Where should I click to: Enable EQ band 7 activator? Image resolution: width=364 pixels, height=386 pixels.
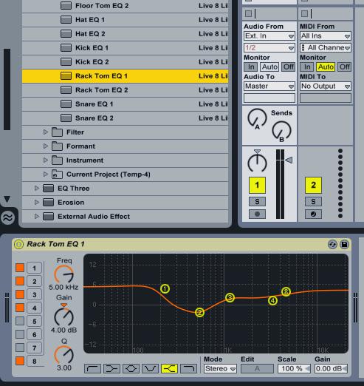click(x=20, y=348)
